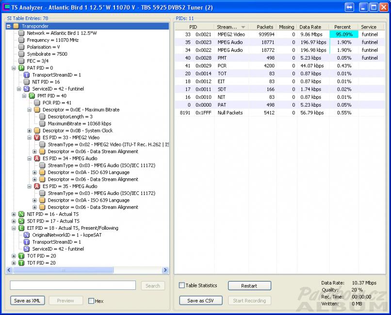Expand the TOT PID = 20 node

14,256
